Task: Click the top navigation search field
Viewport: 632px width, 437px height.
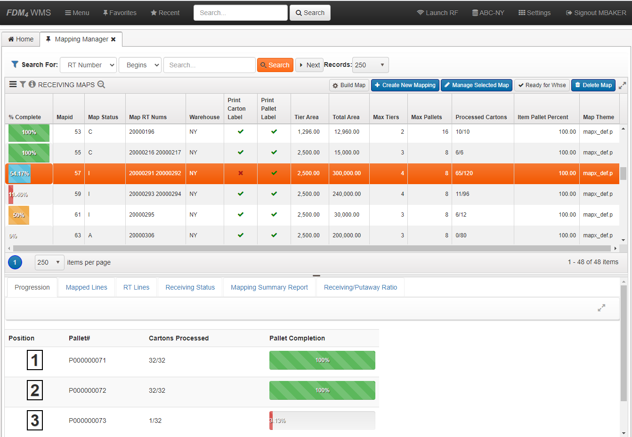Action: [240, 13]
